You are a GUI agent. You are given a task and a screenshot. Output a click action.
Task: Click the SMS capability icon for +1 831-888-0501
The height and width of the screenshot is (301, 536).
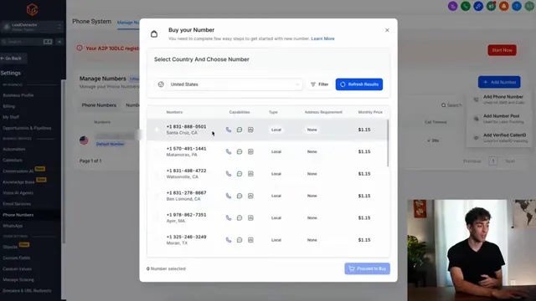point(240,130)
